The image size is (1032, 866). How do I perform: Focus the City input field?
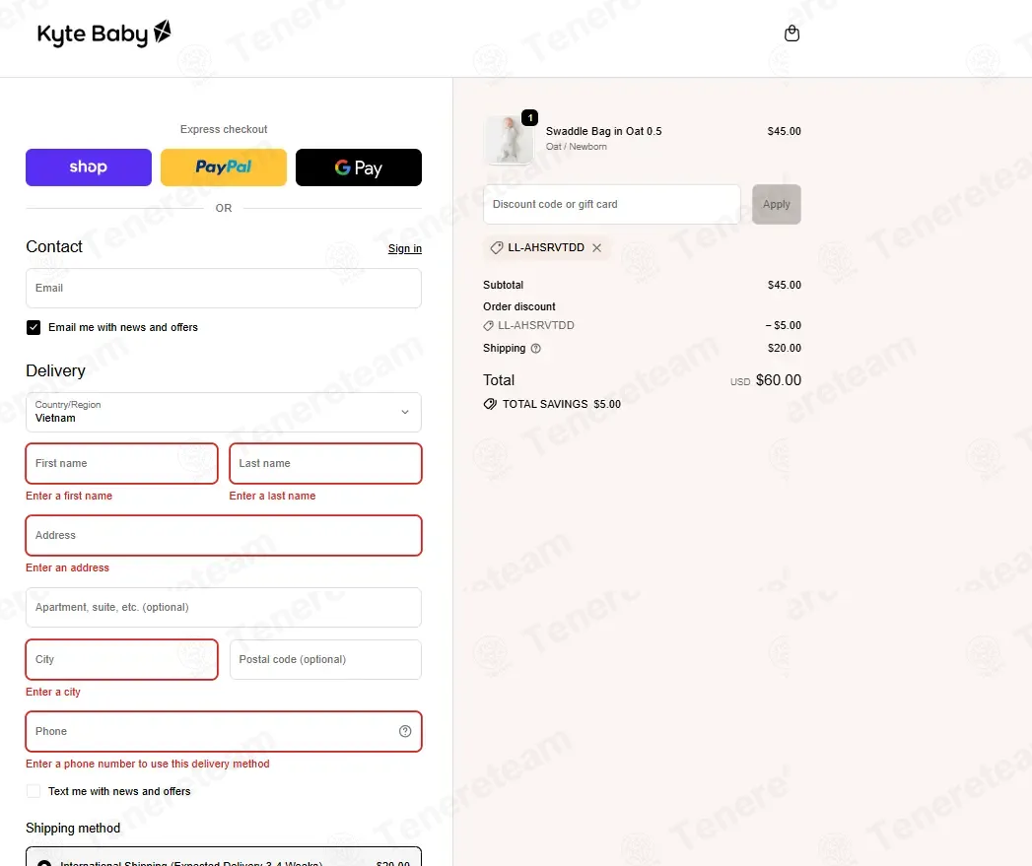point(122,659)
